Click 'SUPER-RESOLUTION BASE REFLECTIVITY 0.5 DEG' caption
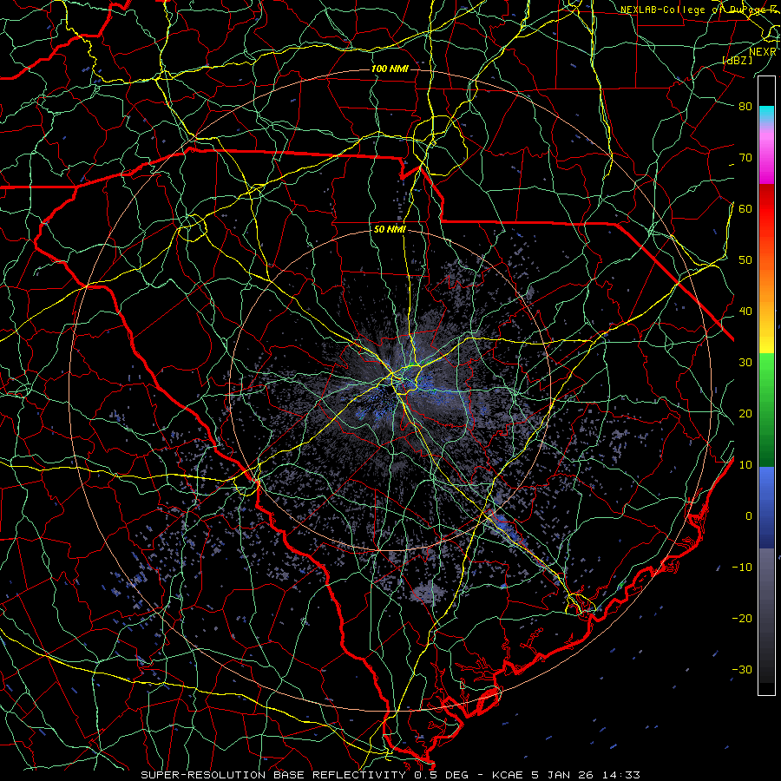 (305, 775)
